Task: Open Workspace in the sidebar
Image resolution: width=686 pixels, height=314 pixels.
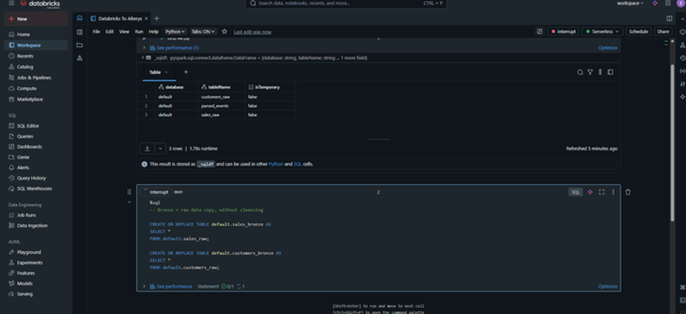Action: coord(36,45)
